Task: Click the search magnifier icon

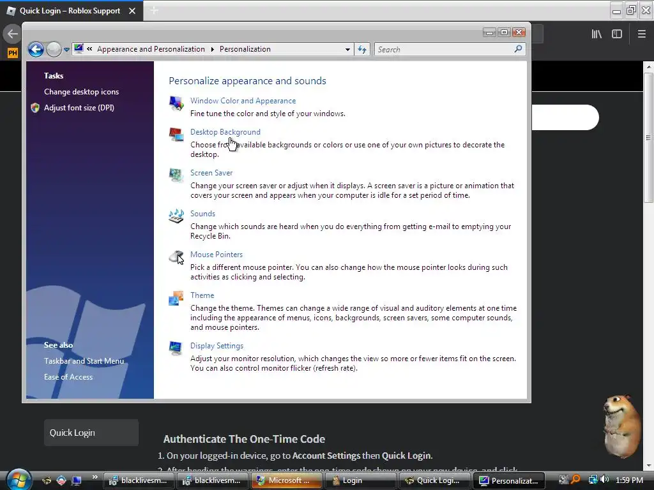Action: coord(518,49)
